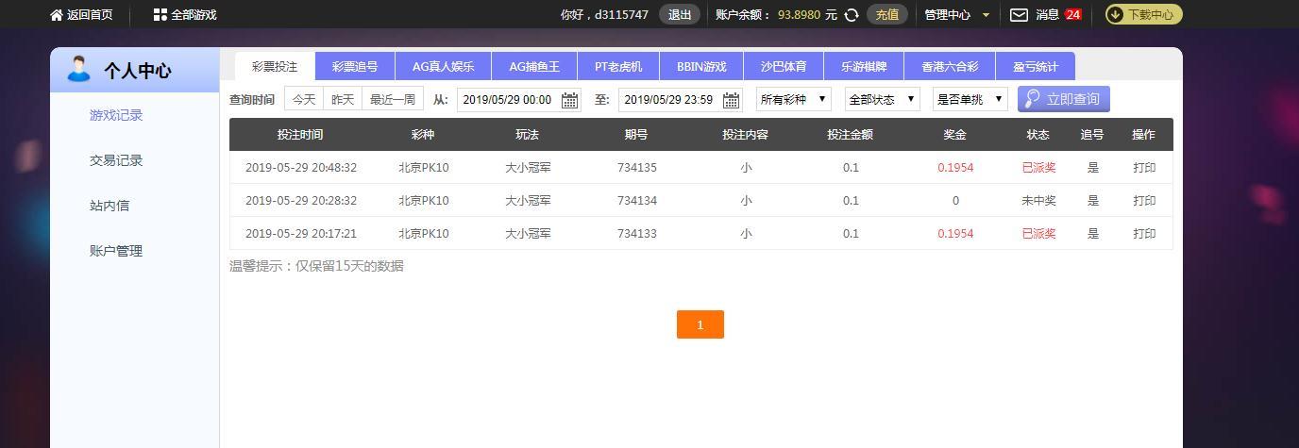This screenshot has width=1299, height=448.
Task: Click the 充值 recharge button
Action: [886, 14]
